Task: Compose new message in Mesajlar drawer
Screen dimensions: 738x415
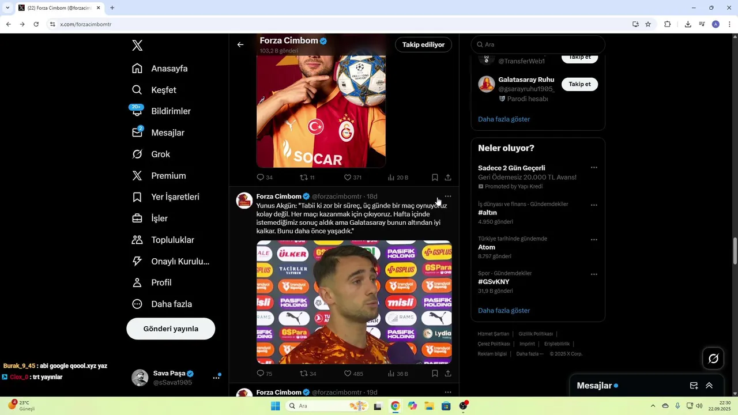Action: pos(694,386)
